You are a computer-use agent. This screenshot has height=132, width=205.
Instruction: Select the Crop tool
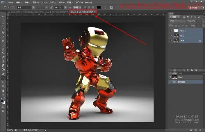coord(3,33)
